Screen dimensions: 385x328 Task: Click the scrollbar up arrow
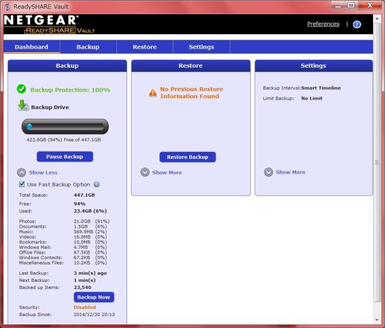tap(377, 19)
